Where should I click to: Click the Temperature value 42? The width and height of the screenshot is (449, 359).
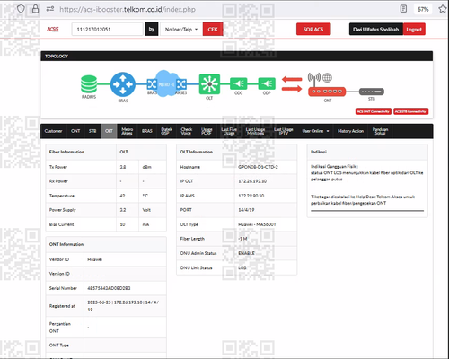[x=122, y=196]
